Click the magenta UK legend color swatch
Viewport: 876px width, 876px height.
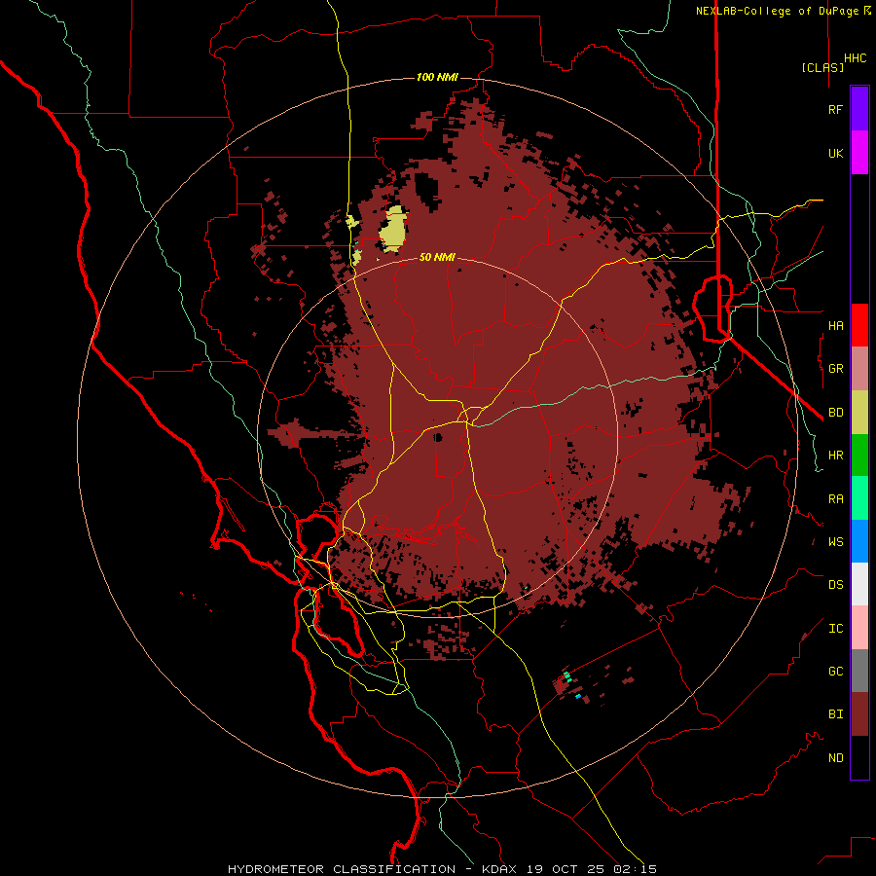[x=859, y=153]
